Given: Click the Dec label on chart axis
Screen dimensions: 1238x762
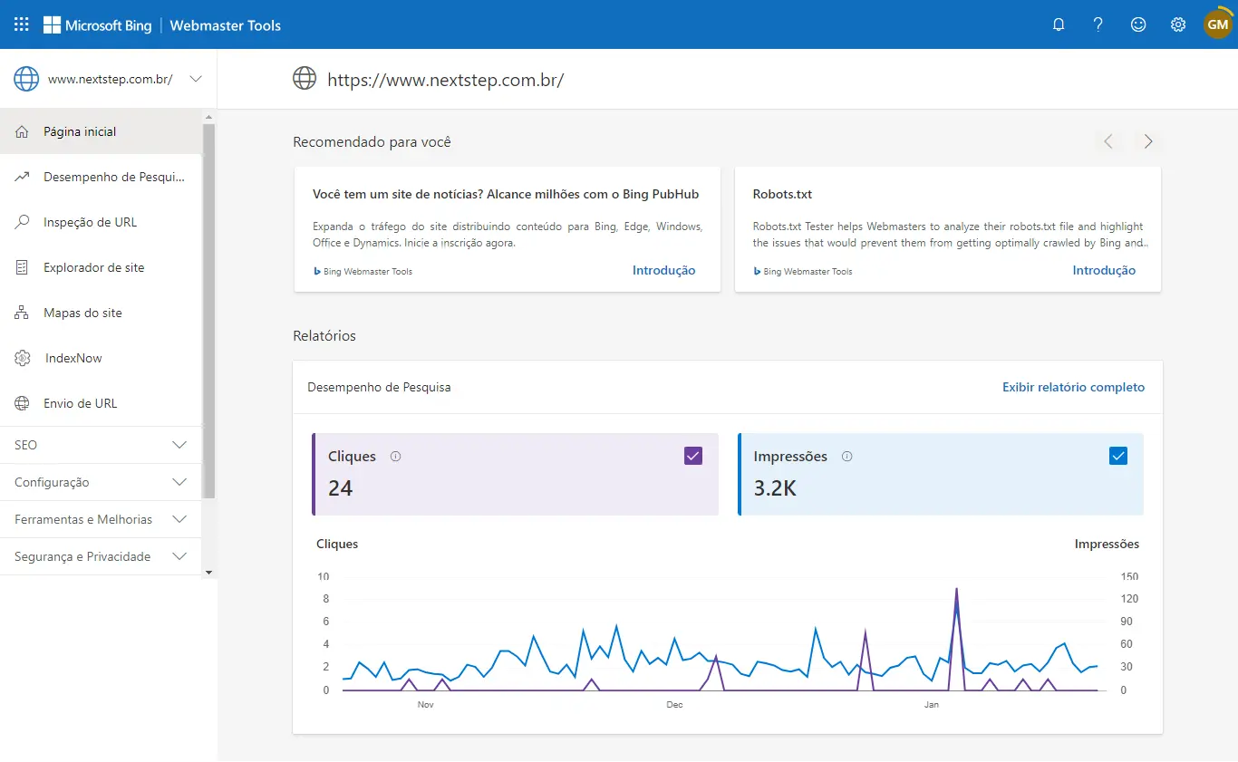Looking at the screenshot, I should (x=674, y=704).
